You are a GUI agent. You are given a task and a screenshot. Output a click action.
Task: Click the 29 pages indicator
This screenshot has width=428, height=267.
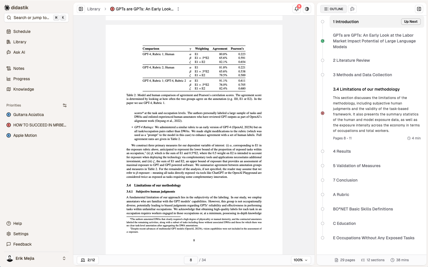tap(345, 260)
